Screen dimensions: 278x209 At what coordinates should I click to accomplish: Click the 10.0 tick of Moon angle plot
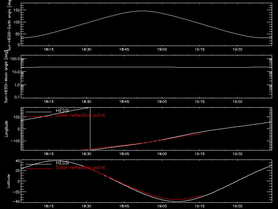16,72
